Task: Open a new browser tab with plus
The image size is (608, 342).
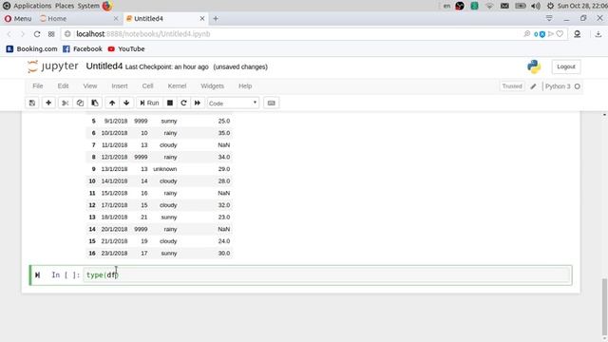Action: pos(216,19)
